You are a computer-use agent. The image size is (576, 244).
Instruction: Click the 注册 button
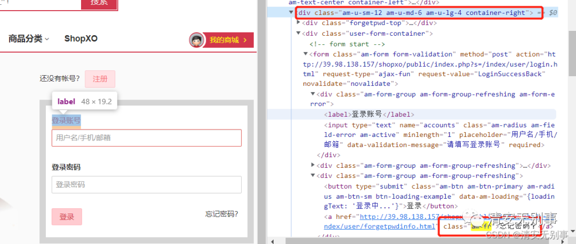[x=100, y=79]
